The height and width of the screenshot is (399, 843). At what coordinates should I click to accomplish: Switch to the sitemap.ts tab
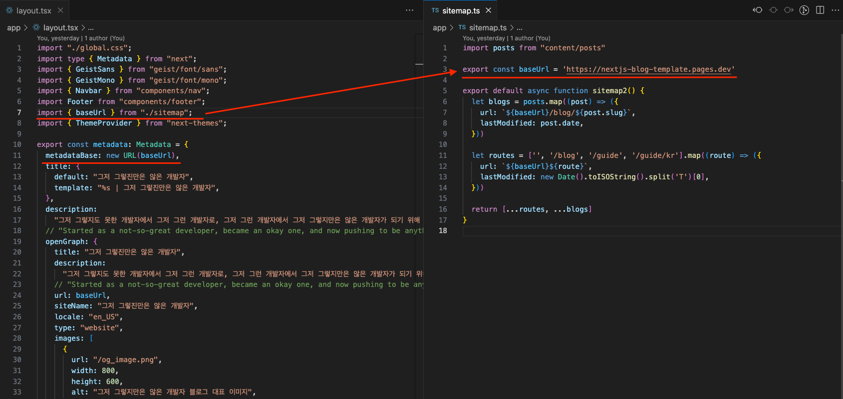coord(461,10)
